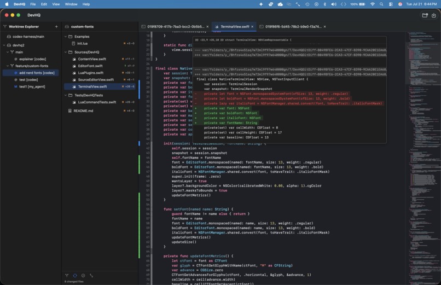This screenshot has height=285, width=441.
Task: Click the '+26 -5' change count for TerminalView.swift
Action: click(x=130, y=86)
